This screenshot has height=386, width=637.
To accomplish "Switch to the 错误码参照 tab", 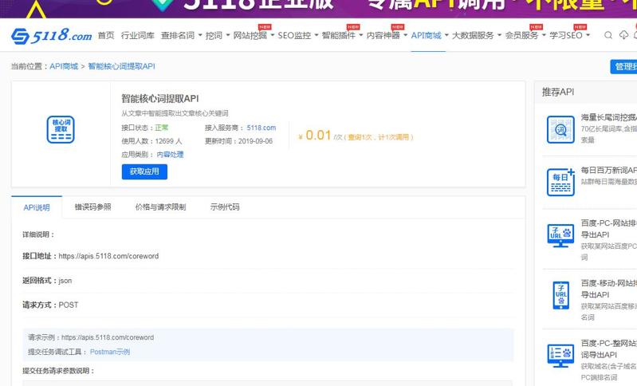I will coord(92,207).
